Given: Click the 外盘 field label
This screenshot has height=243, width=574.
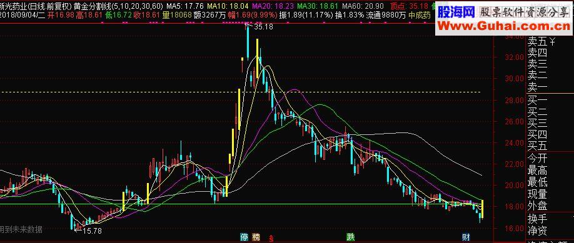Looking at the screenshot, I should point(537,206).
